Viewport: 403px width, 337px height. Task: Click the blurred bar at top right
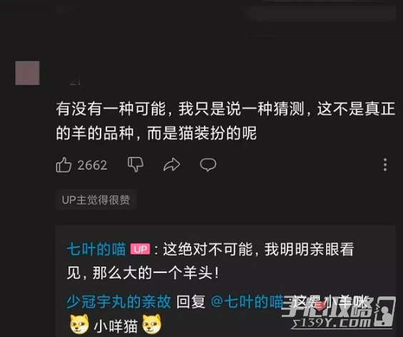point(322,14)
